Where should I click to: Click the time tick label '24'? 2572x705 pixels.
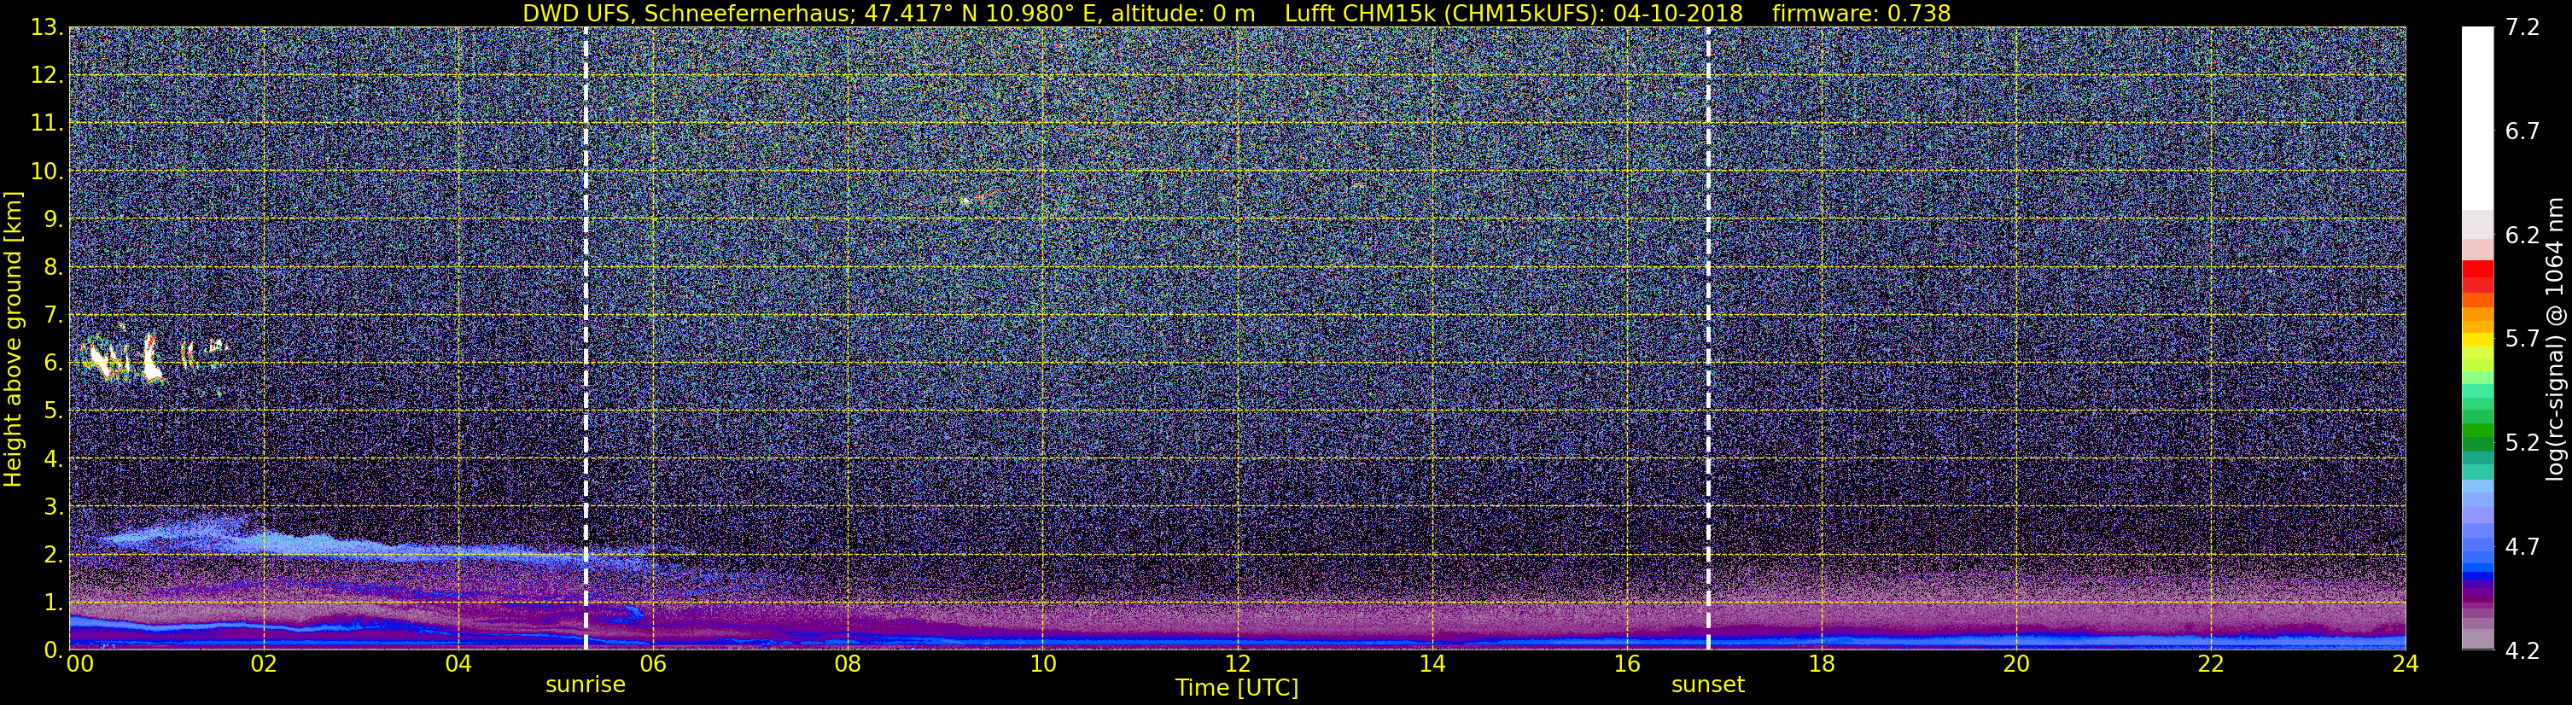pyautogui.click(x=2406, y=665)
